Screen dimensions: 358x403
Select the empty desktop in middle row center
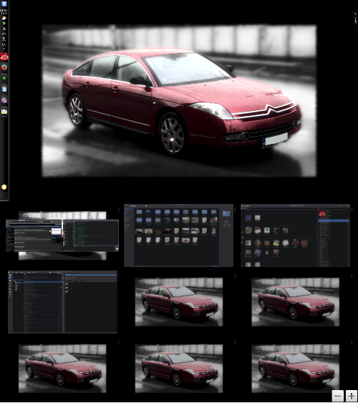point(179,302)
